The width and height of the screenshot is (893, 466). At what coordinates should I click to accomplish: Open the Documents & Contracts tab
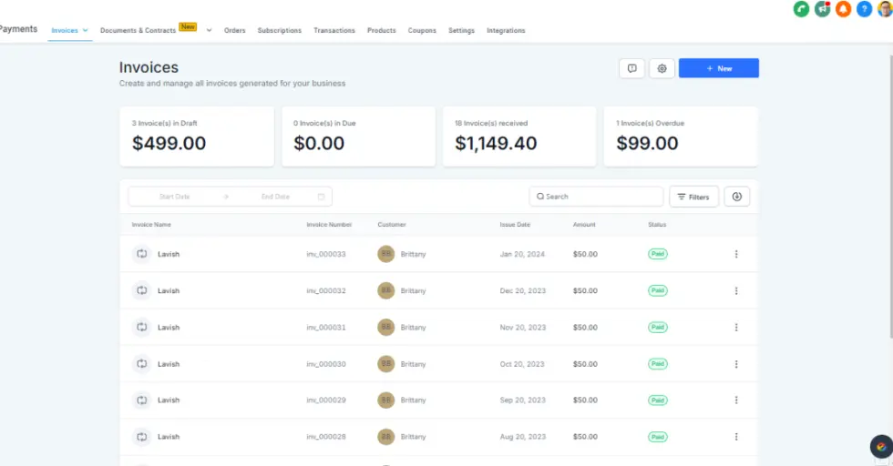point(138,30)
